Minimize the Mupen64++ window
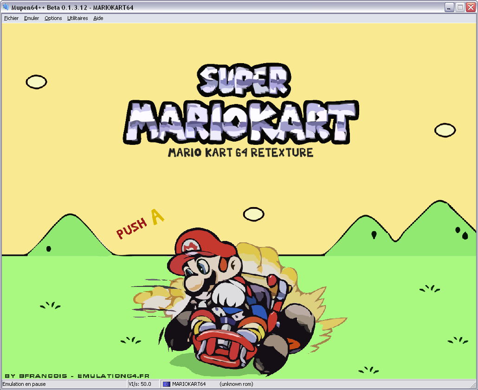This screenshot has height=390, width=478. pyautogui.click(x=449, y=7)
